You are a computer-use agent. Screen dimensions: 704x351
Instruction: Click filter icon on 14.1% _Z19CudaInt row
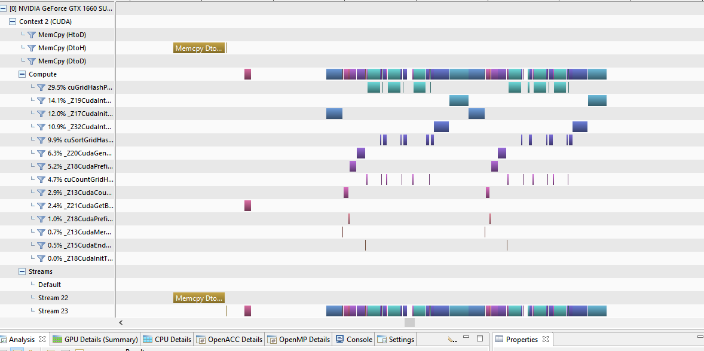point(41,100)
